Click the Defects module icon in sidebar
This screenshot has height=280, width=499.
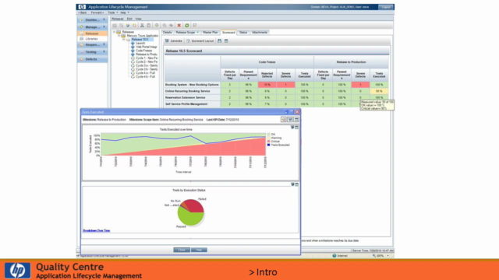point(81,59)
